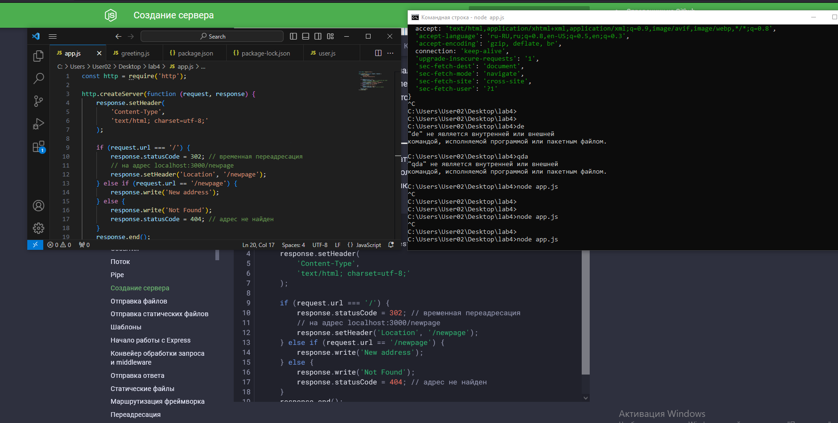
Task: Open the Run and Debug view
Action: 39,124
